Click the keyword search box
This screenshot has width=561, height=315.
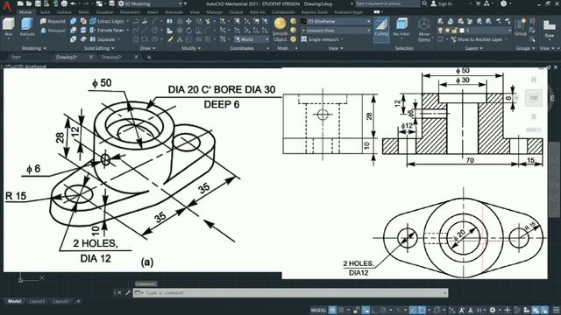[387, 3]
